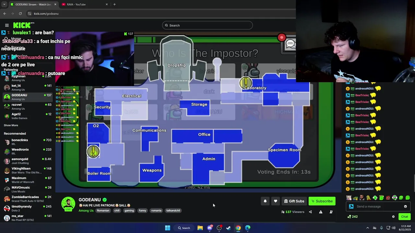This screenshot has width=415, height=233.
Task: Select the gaming tag
Action: tap(129, 210)
